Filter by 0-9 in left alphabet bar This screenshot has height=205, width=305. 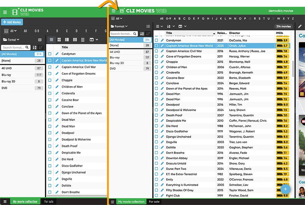37,31
